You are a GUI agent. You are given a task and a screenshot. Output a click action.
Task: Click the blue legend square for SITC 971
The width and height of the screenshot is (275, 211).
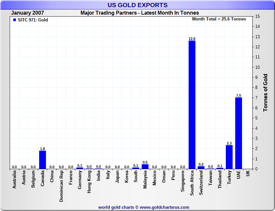tap(15, 20)
